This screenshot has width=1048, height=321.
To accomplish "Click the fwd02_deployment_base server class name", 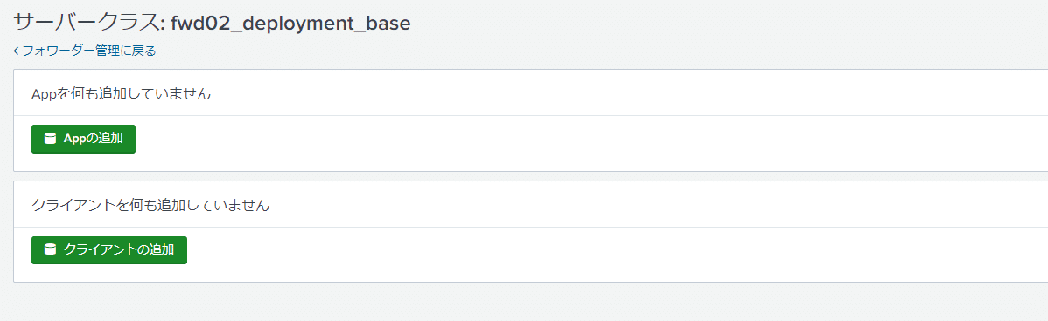I will (x=290, y=24).
